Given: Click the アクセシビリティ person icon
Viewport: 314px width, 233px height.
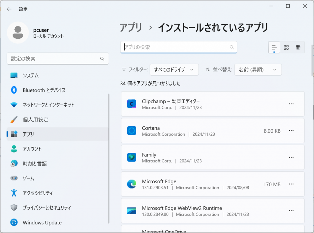Looking at the screenshot, I should point(14,193).
